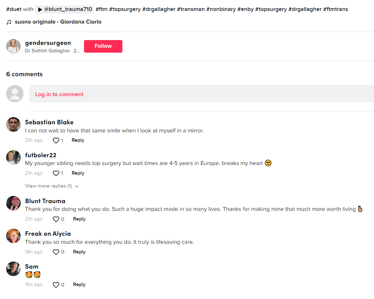Heart the Freak on Alycia comment
The width and height of the screenshot is (374, 299).
56,252
